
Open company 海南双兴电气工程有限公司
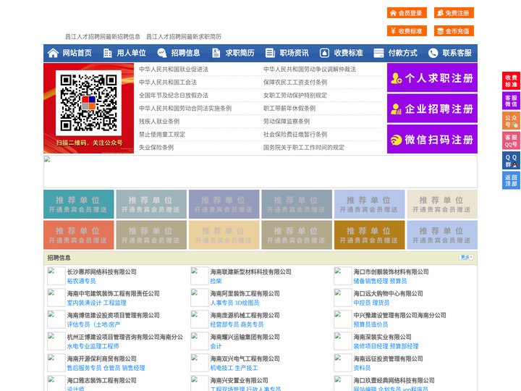click(x=245, y=358)
